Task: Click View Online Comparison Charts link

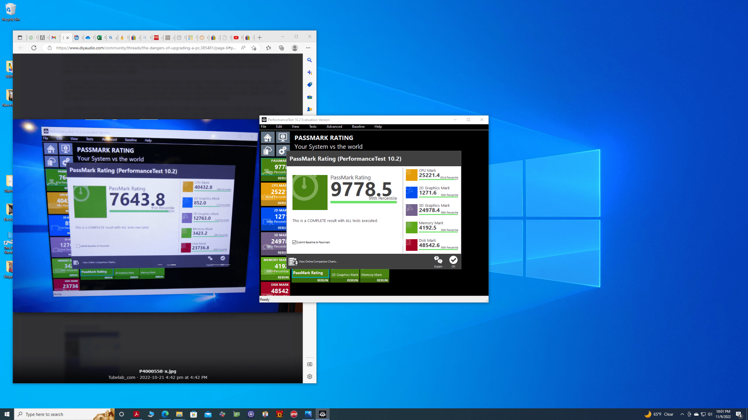Action: pos(318,261)
